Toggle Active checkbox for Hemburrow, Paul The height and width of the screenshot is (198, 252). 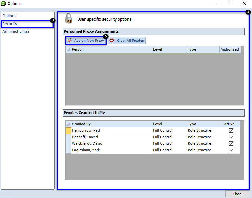coord(231,130)
